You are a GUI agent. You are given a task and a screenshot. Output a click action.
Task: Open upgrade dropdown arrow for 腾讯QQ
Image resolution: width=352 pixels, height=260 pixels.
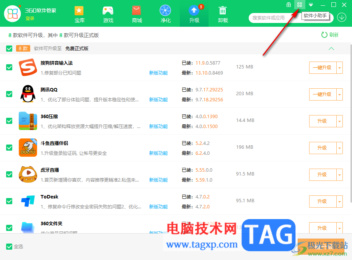(340, 94)
